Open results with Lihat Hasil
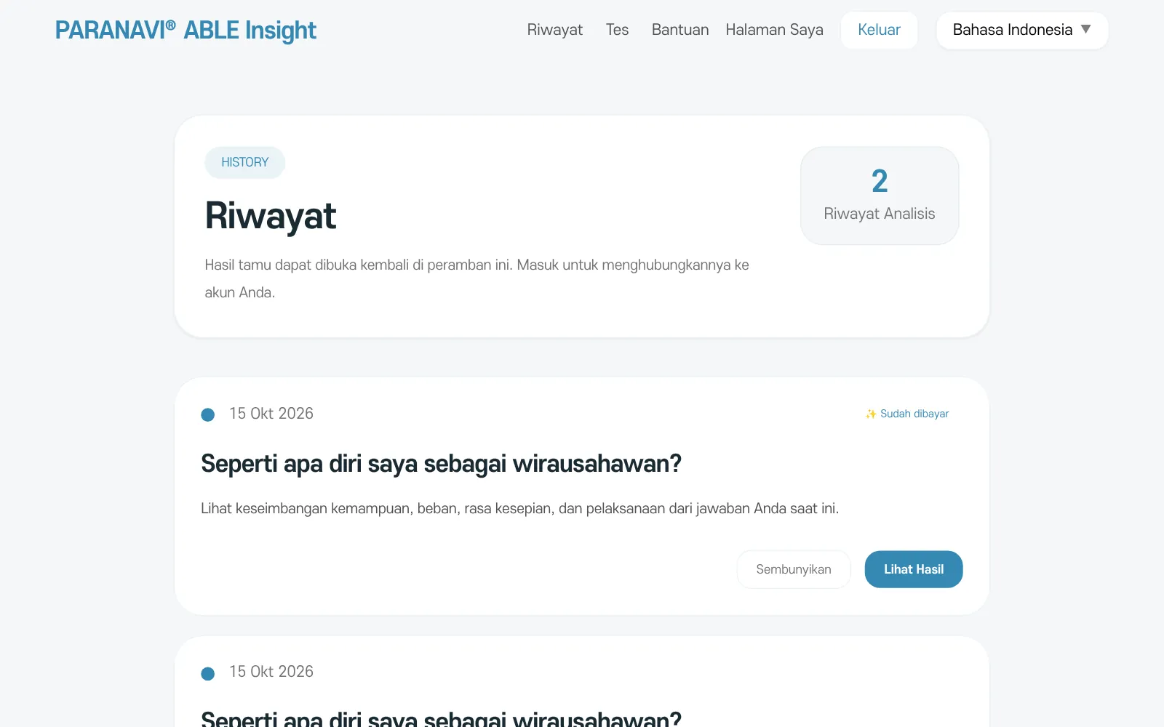The width and height of the screenshot is (1164, 727). coord(914,569)
